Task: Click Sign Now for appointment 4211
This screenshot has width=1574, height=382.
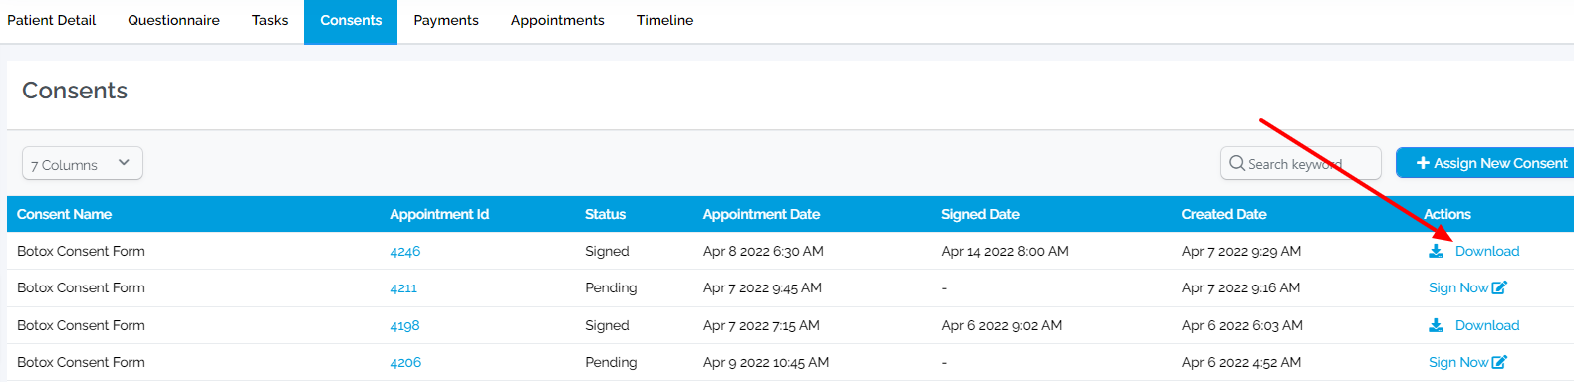Action: [1458, 287]
